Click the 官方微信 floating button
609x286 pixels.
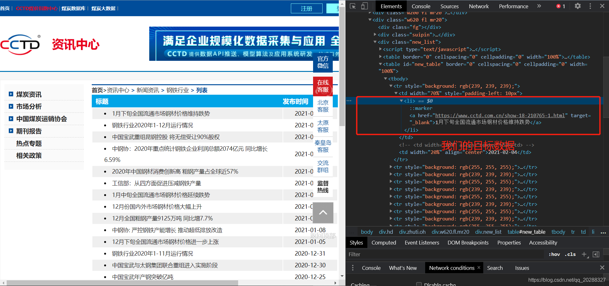tap(323, 62)
